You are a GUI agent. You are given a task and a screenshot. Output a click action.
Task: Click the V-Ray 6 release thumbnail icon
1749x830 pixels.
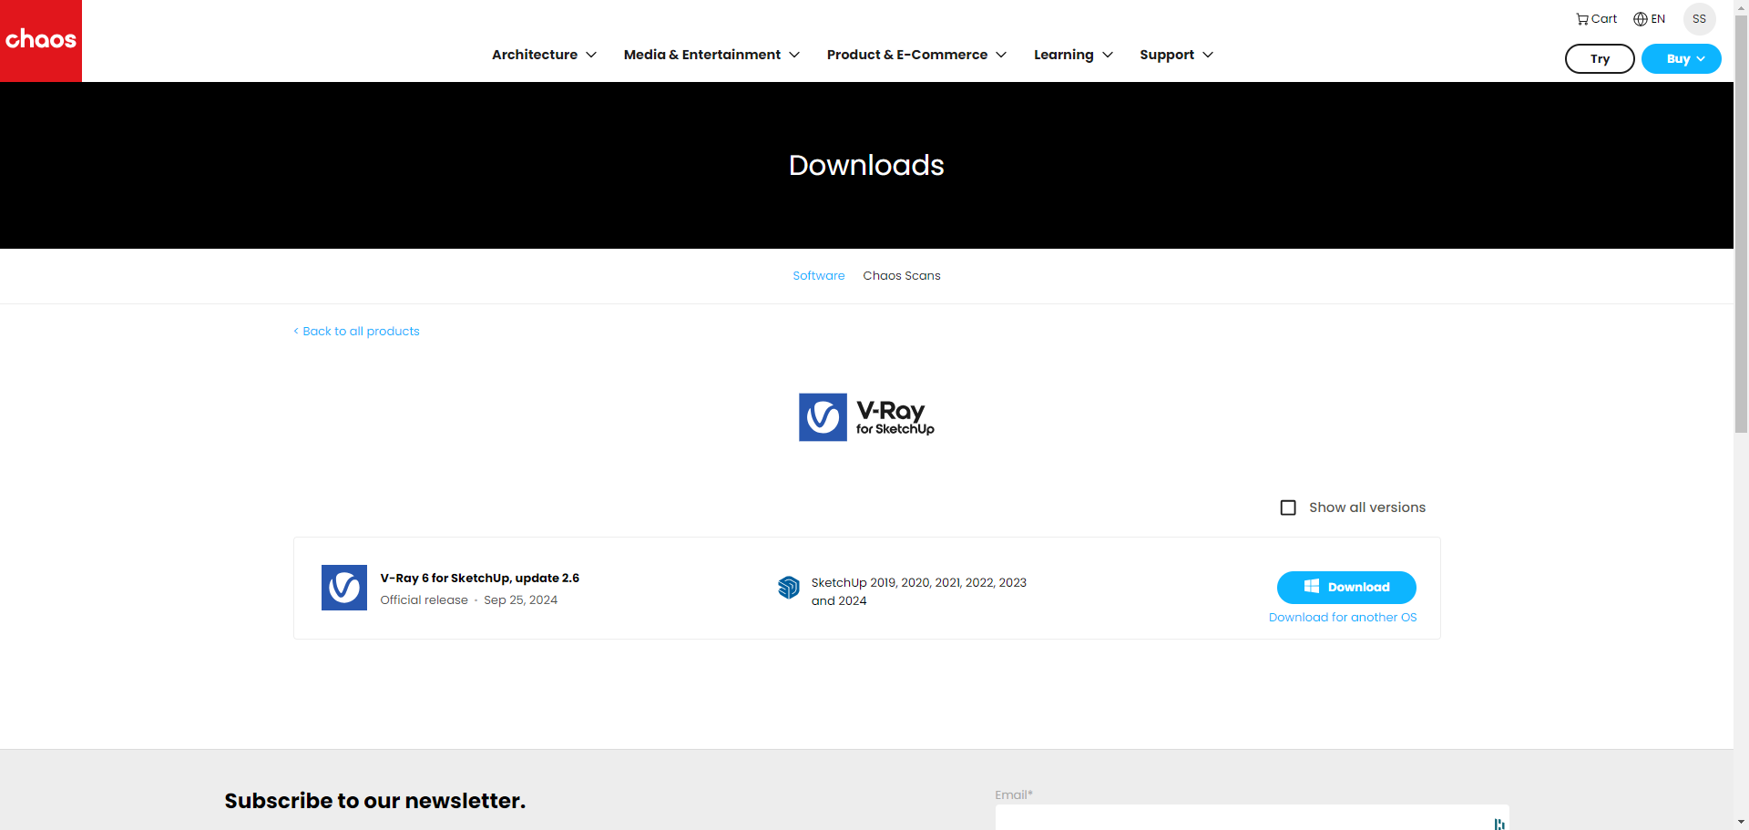point(344,588)
